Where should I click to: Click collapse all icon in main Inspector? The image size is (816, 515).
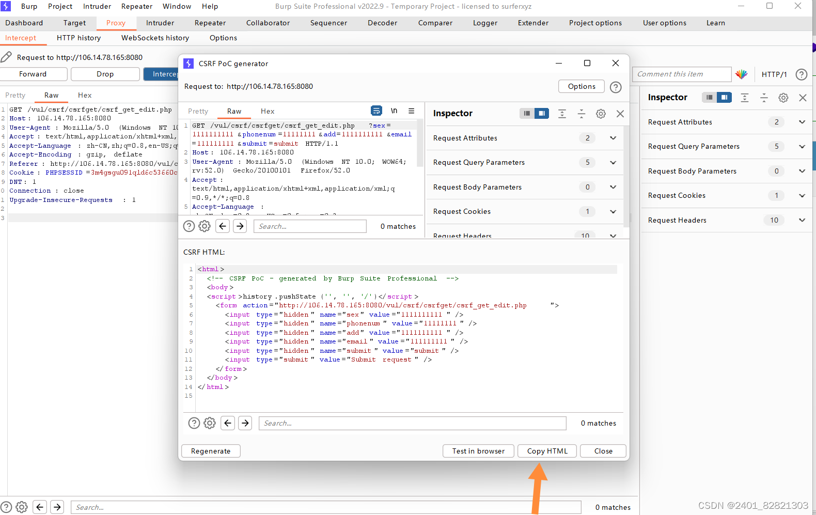764,98
